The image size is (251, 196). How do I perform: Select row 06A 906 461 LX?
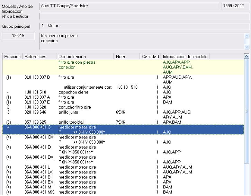click(x=123, y=172)
